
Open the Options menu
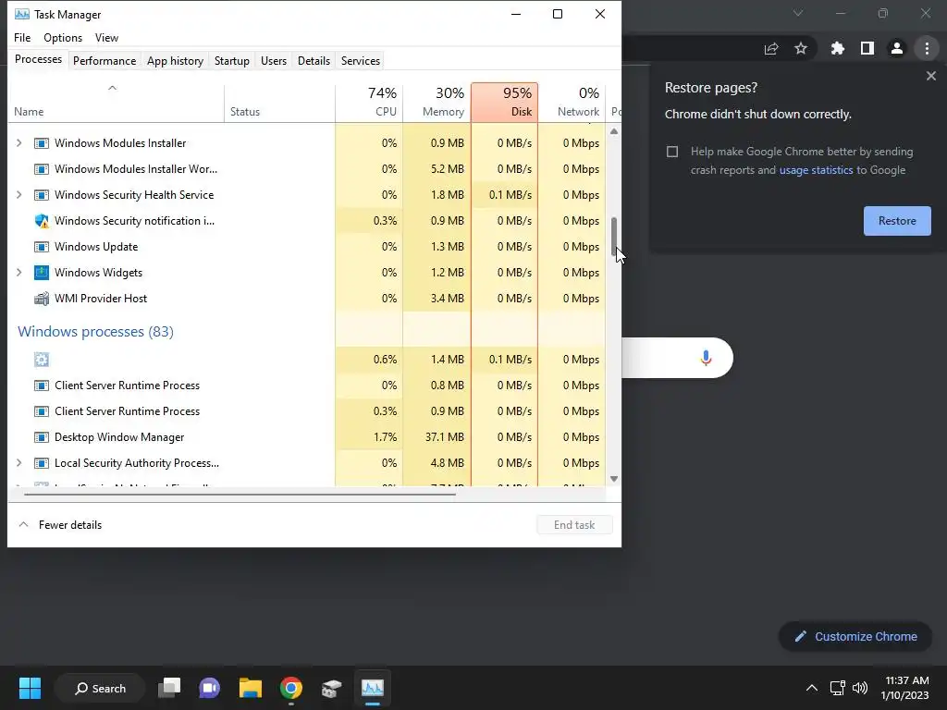point(63,37)
